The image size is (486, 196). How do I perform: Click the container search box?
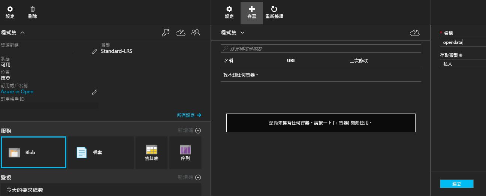coord(321,49)
